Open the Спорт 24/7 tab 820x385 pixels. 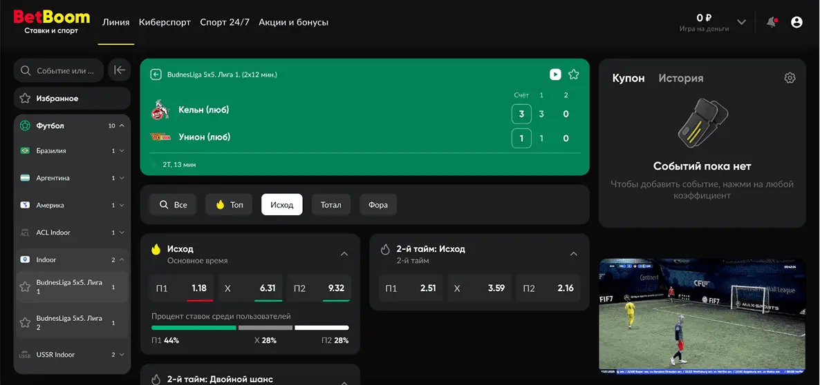(225, 23)
